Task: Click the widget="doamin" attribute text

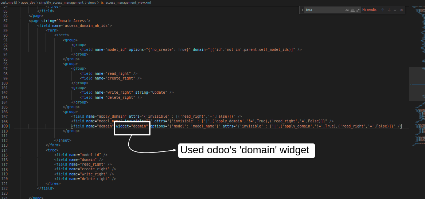Action: tap(132, 126)
